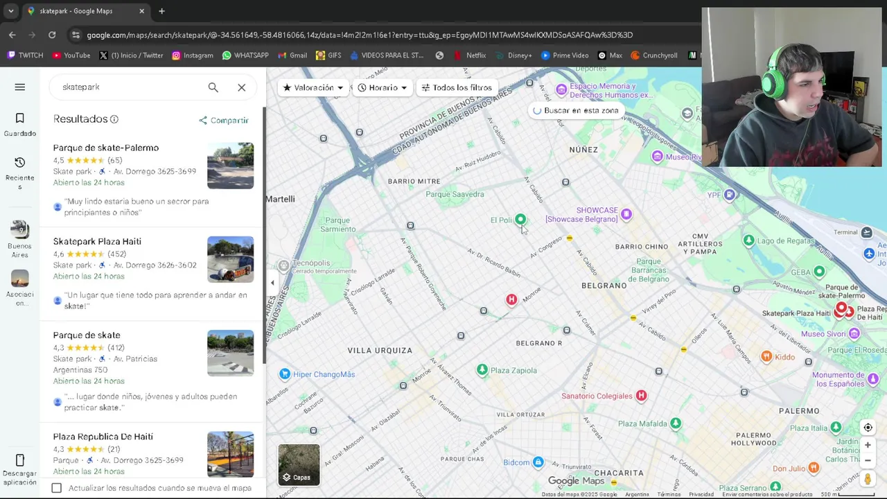Open the tab search dropdown arrow
Screen dimensions: 887x499
[x=10, y=11]
